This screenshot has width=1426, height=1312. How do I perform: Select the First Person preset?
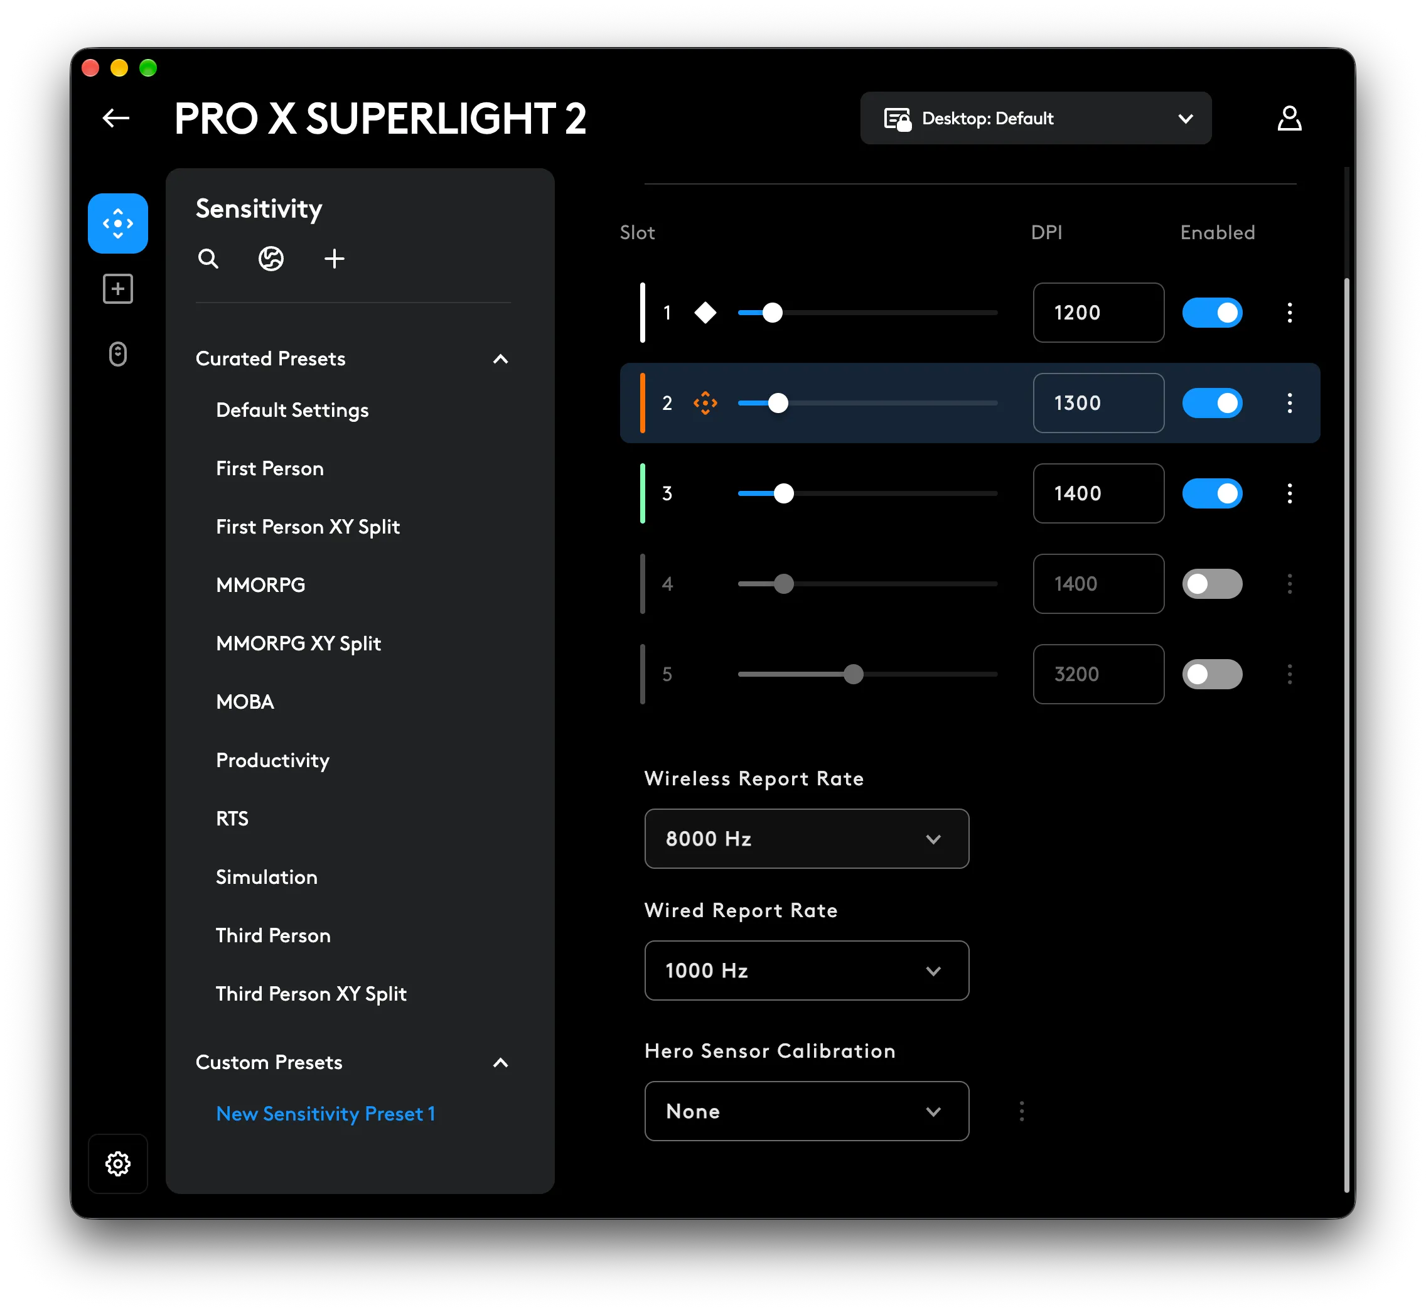coord(270,468)
